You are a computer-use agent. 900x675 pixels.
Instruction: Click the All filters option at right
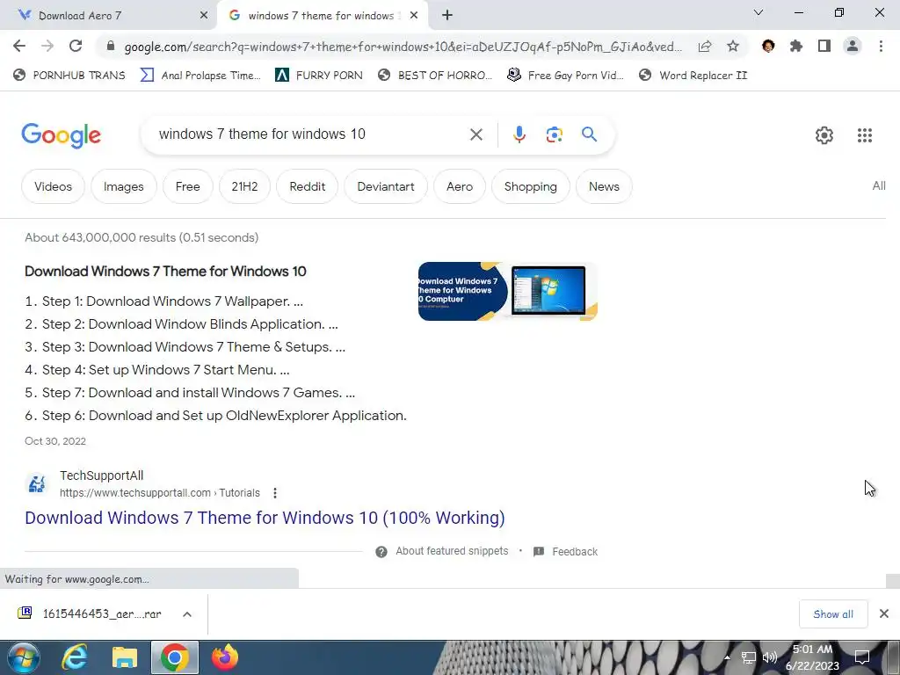[x=879, y=185]
